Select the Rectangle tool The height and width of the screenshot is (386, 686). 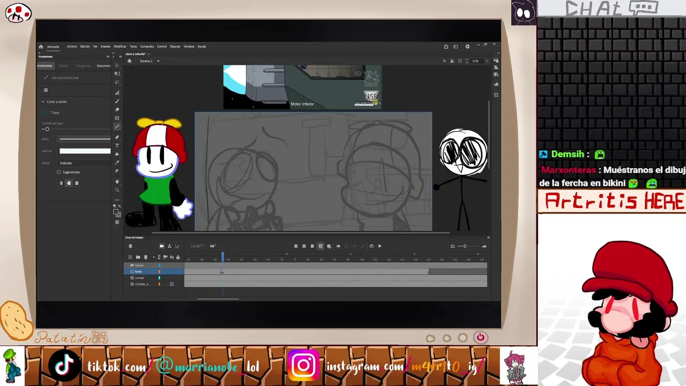(x=117, y=118)
